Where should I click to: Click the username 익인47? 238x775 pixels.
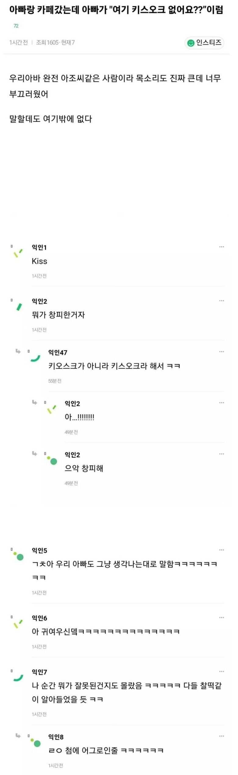point(57,352)
